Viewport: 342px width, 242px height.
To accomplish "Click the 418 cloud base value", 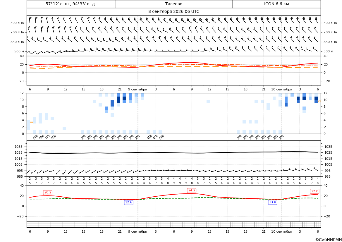I will coord(149,137).
